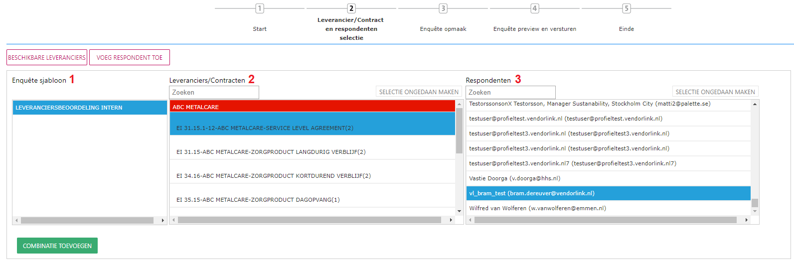The height and width of the screenshot is (262, 794).
Task: Open the Beschikbare Leveranciers button
Action: pyautogui.click(x=47, y=57)
